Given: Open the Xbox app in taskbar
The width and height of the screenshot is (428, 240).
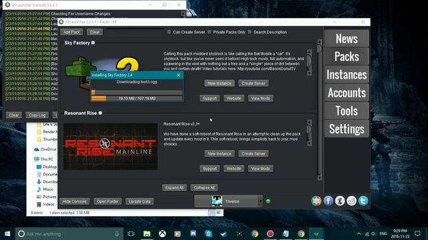Looking at the screenshot, I should point(163,234).
